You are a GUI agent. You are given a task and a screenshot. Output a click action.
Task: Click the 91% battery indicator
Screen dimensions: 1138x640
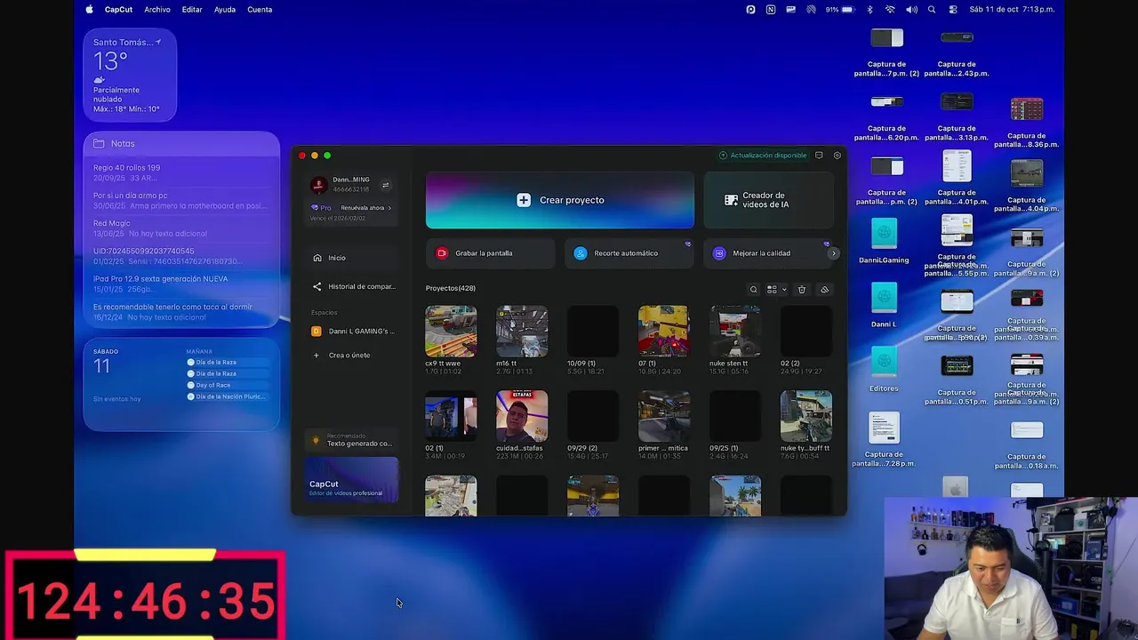[x=840, y=10]
